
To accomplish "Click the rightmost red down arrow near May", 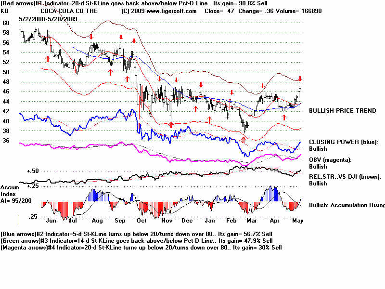I will click(x=300, y=79).
